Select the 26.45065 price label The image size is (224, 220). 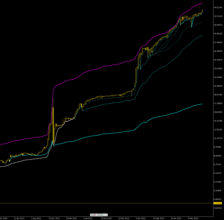218,51
